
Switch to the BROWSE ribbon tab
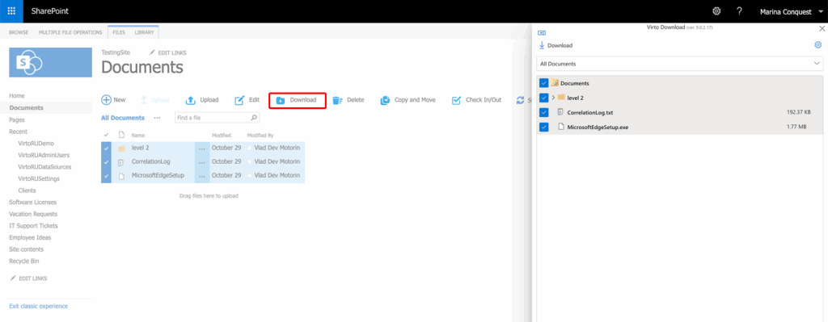click(x=19, y=32)
